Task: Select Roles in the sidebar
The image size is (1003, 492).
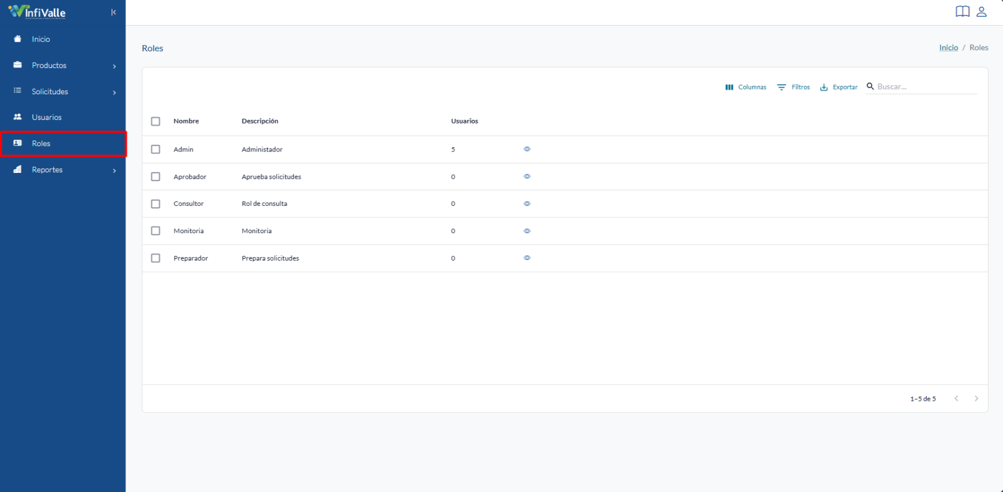Action: tap(63, 143)
